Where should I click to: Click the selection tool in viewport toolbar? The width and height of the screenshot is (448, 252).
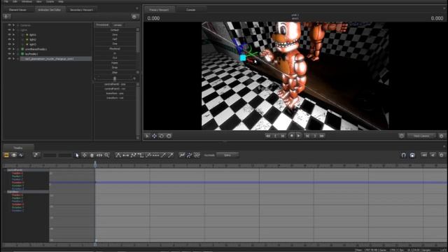(x=147, y=136)
